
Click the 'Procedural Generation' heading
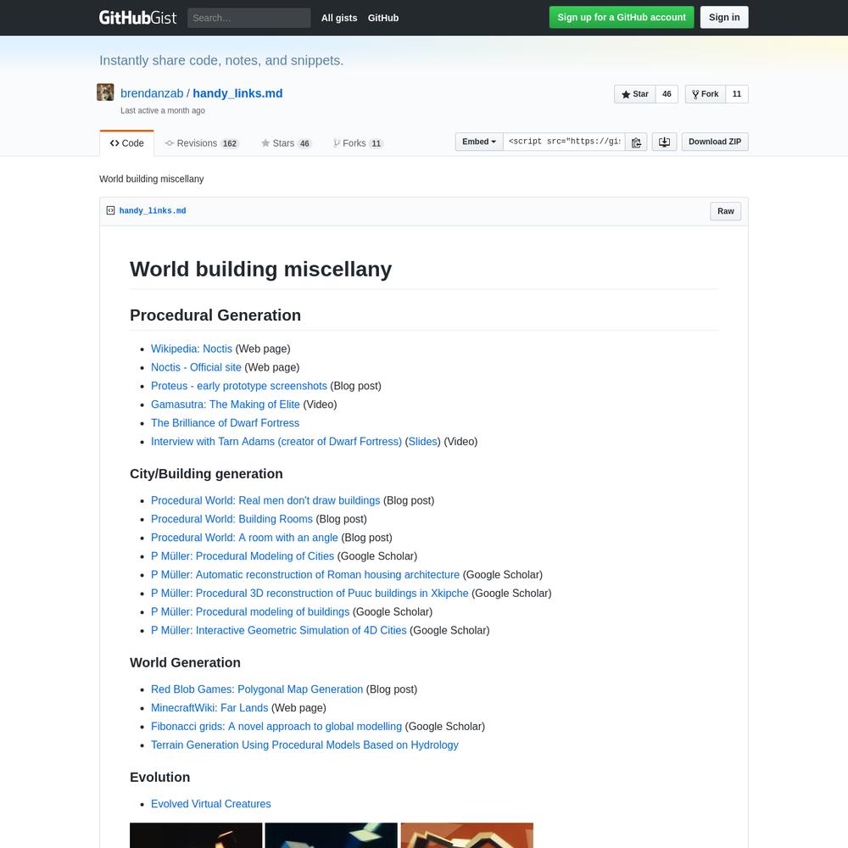(x=215, y=315)
